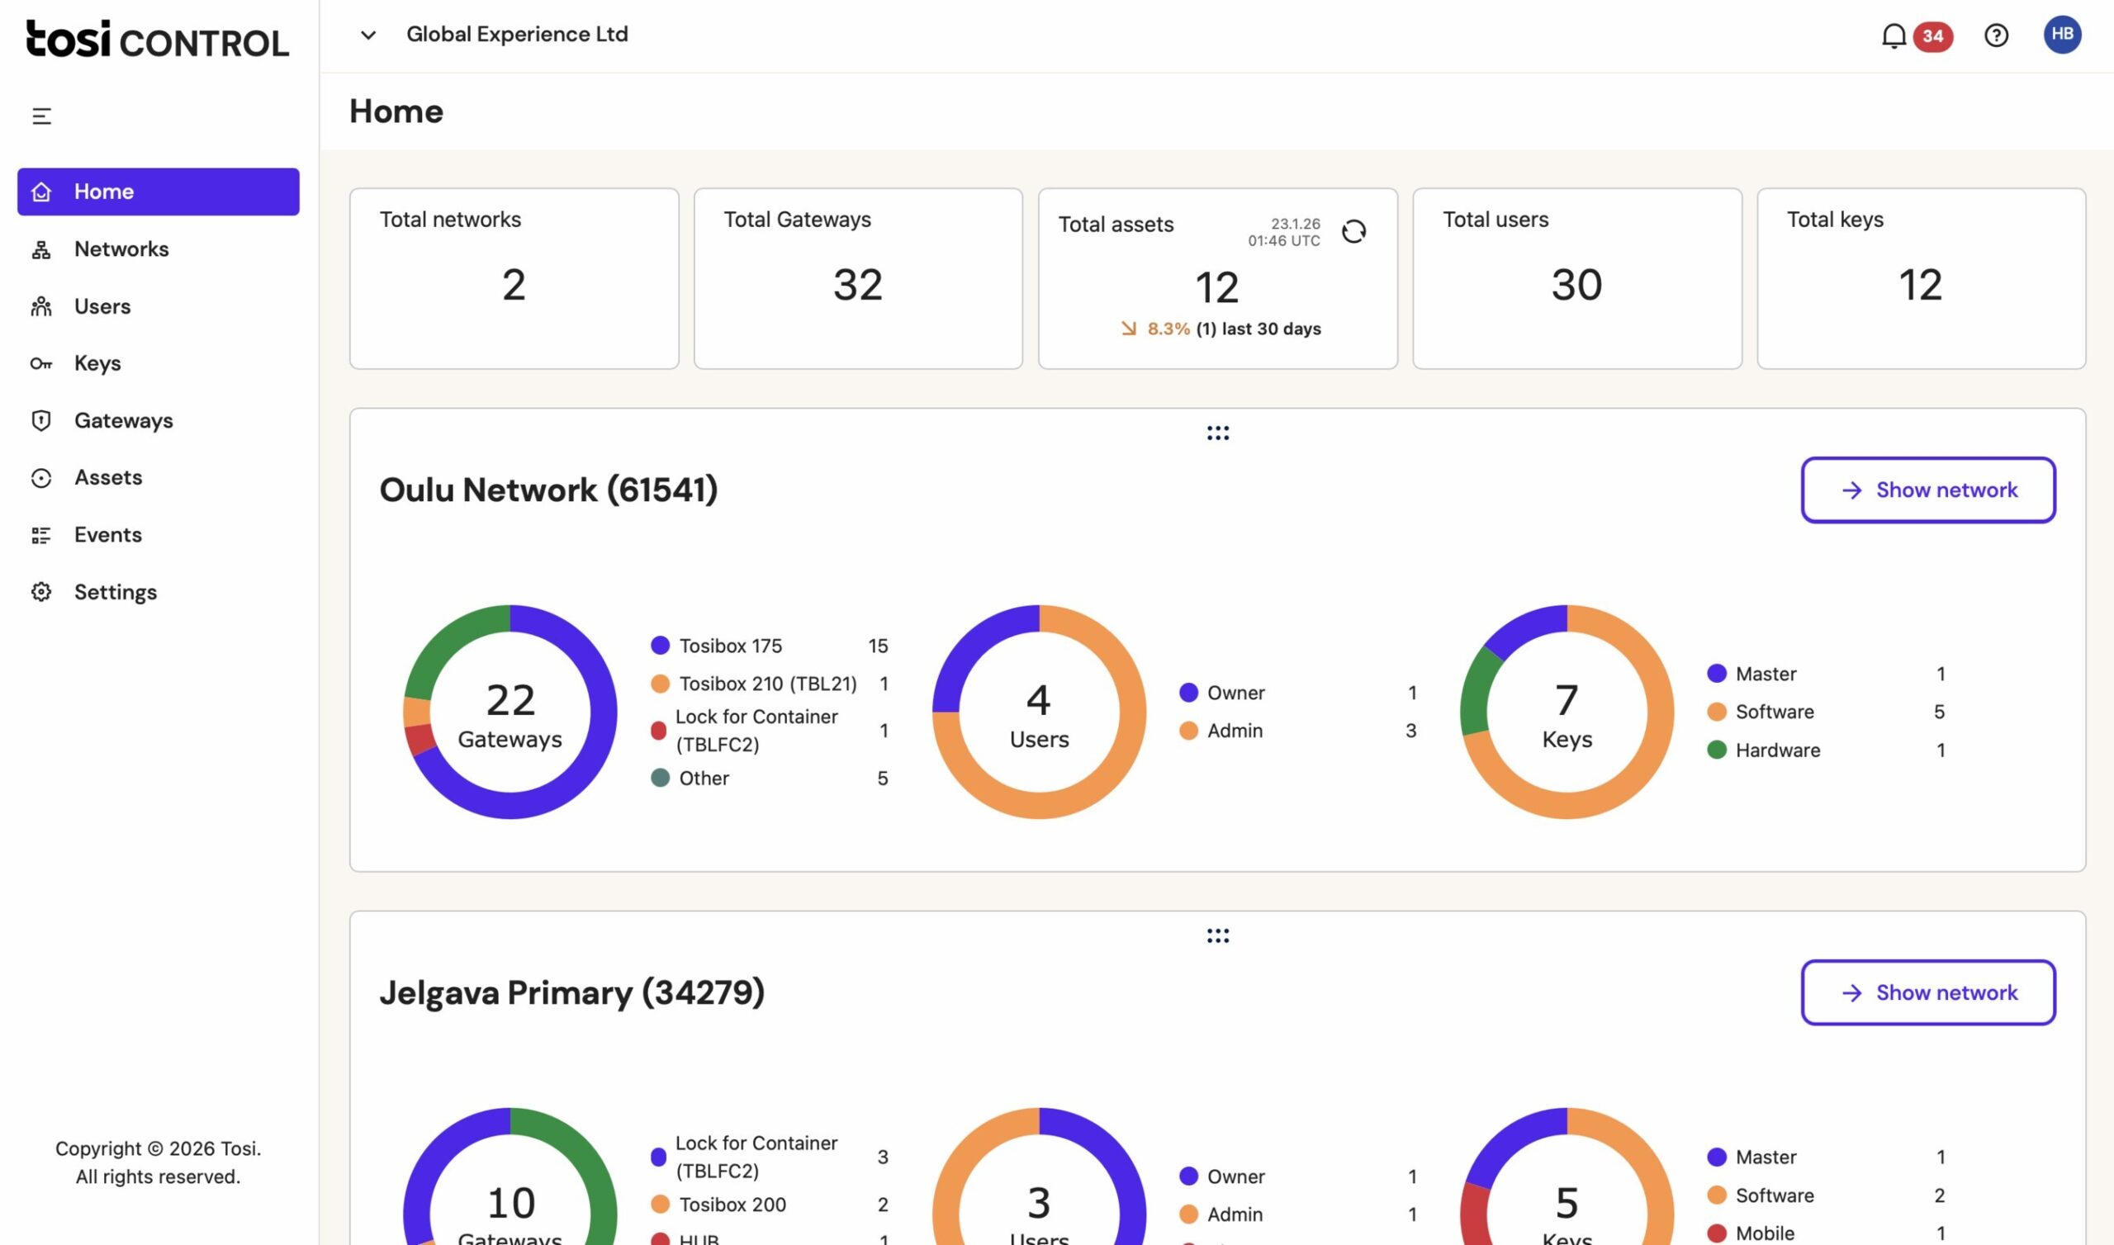Open the HB profile avatar menu

tap(2062, 36)
